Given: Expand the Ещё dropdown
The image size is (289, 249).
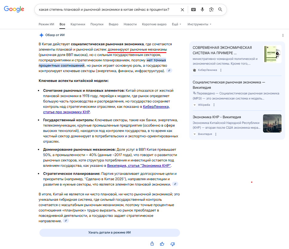Looking at the screenshot, I should point(176,24).
